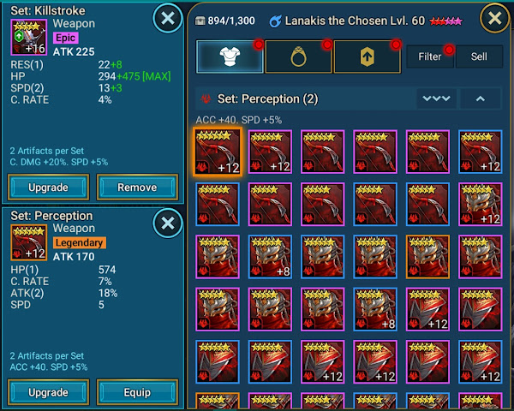Viewport: 514px width, 411px height.
Task: Click the Sell button
Action: [479, 57]
